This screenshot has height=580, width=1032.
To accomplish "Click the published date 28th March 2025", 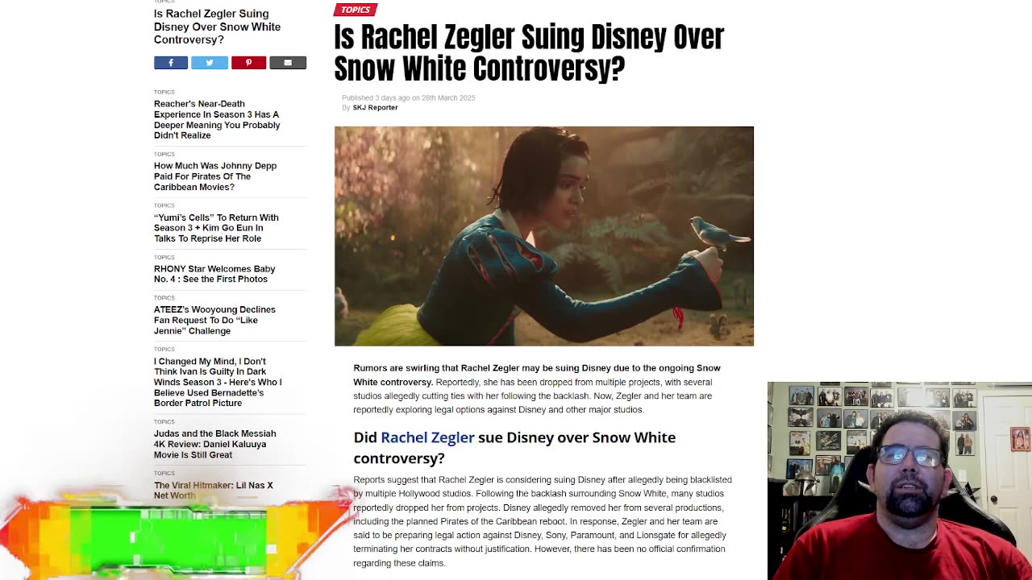I will [448, 97].
